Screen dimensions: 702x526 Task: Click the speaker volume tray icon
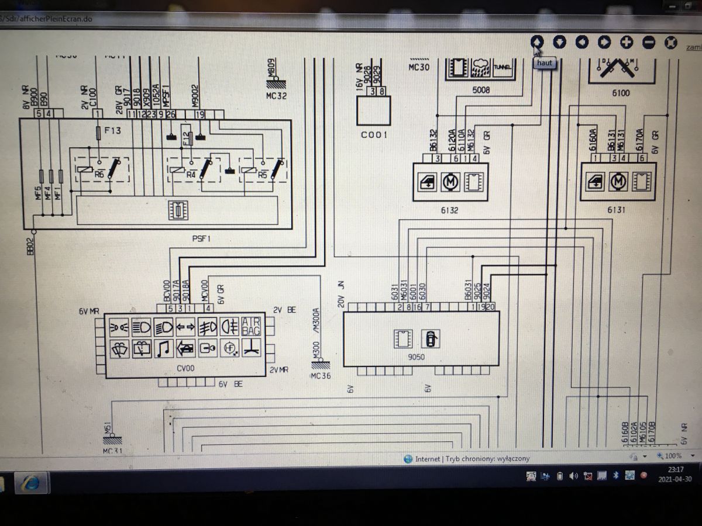coord(574,476)
